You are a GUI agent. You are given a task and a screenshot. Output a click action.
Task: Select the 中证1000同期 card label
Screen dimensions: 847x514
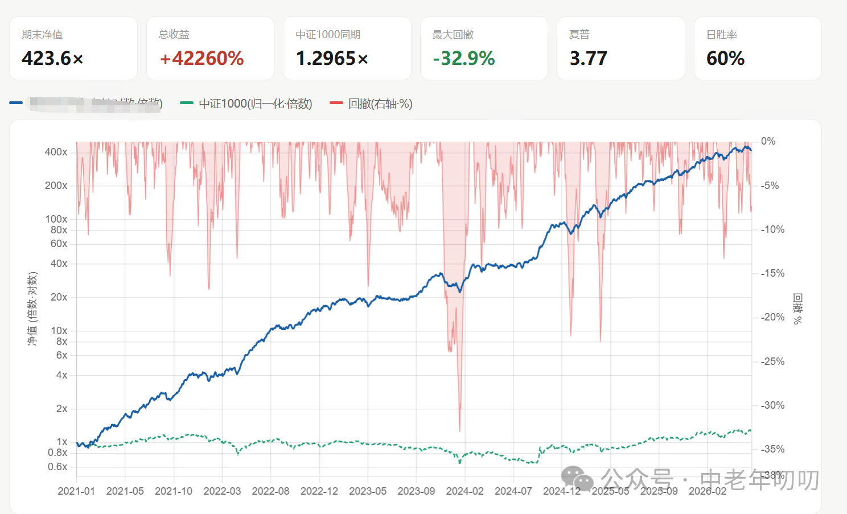click(x=328, y=35)
